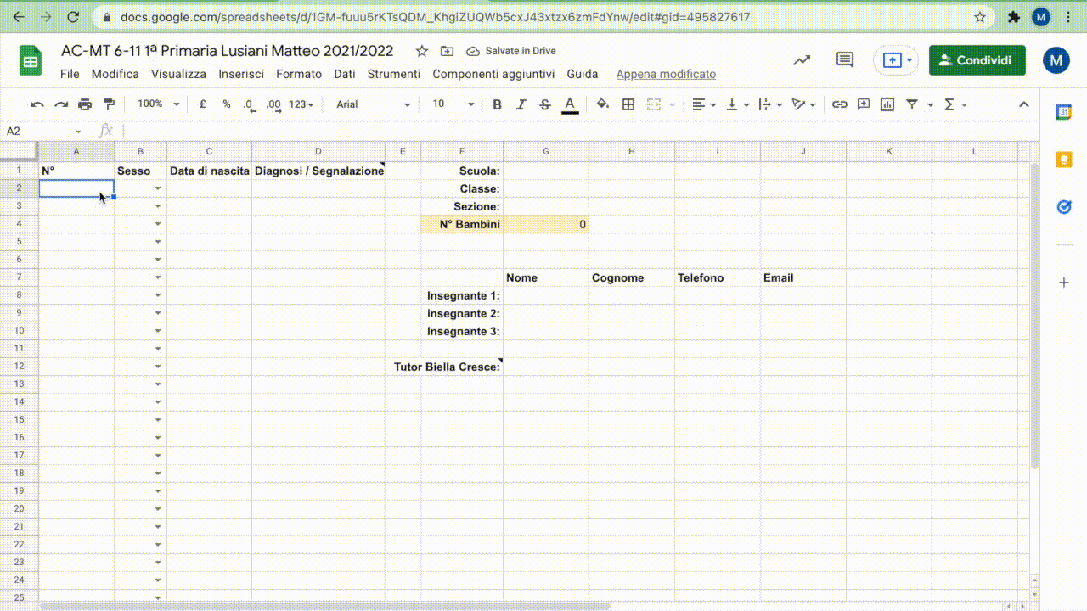Open Google Calendar side panel
Image resolution: width=1087 pixels, height=611 pixels.
(x=1063, y=111)
